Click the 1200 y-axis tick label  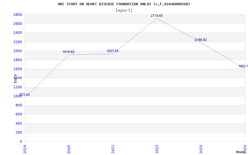pos(18,87)
